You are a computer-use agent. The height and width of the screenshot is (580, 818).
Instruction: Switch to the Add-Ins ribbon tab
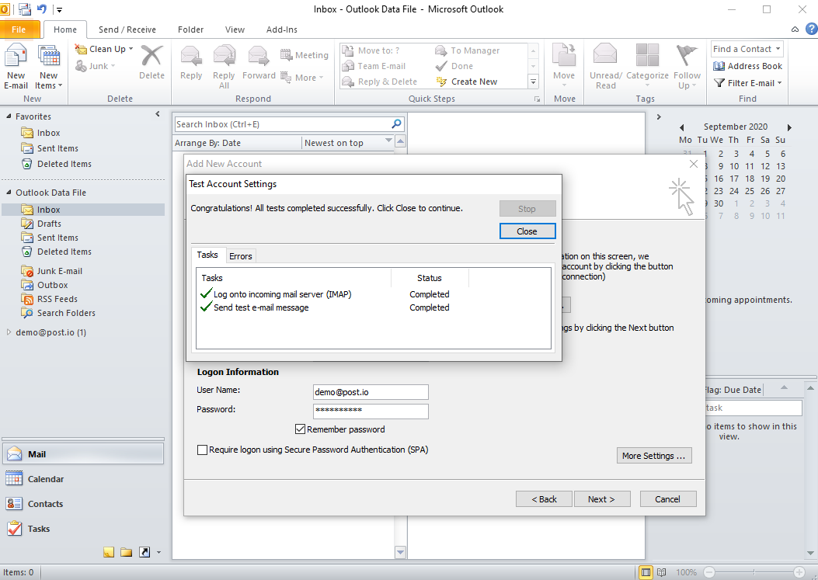[282, 30]
